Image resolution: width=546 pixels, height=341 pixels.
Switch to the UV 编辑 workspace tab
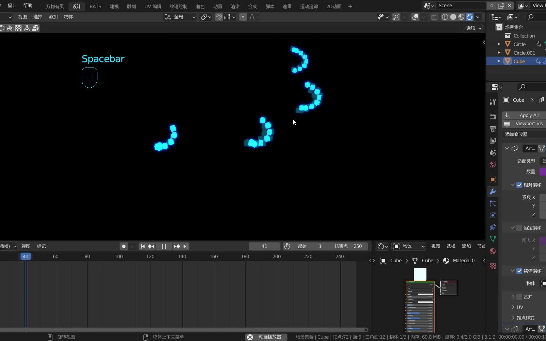point(153,6)
